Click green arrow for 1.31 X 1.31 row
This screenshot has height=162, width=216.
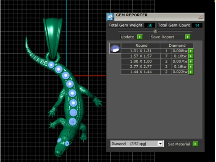191,51
